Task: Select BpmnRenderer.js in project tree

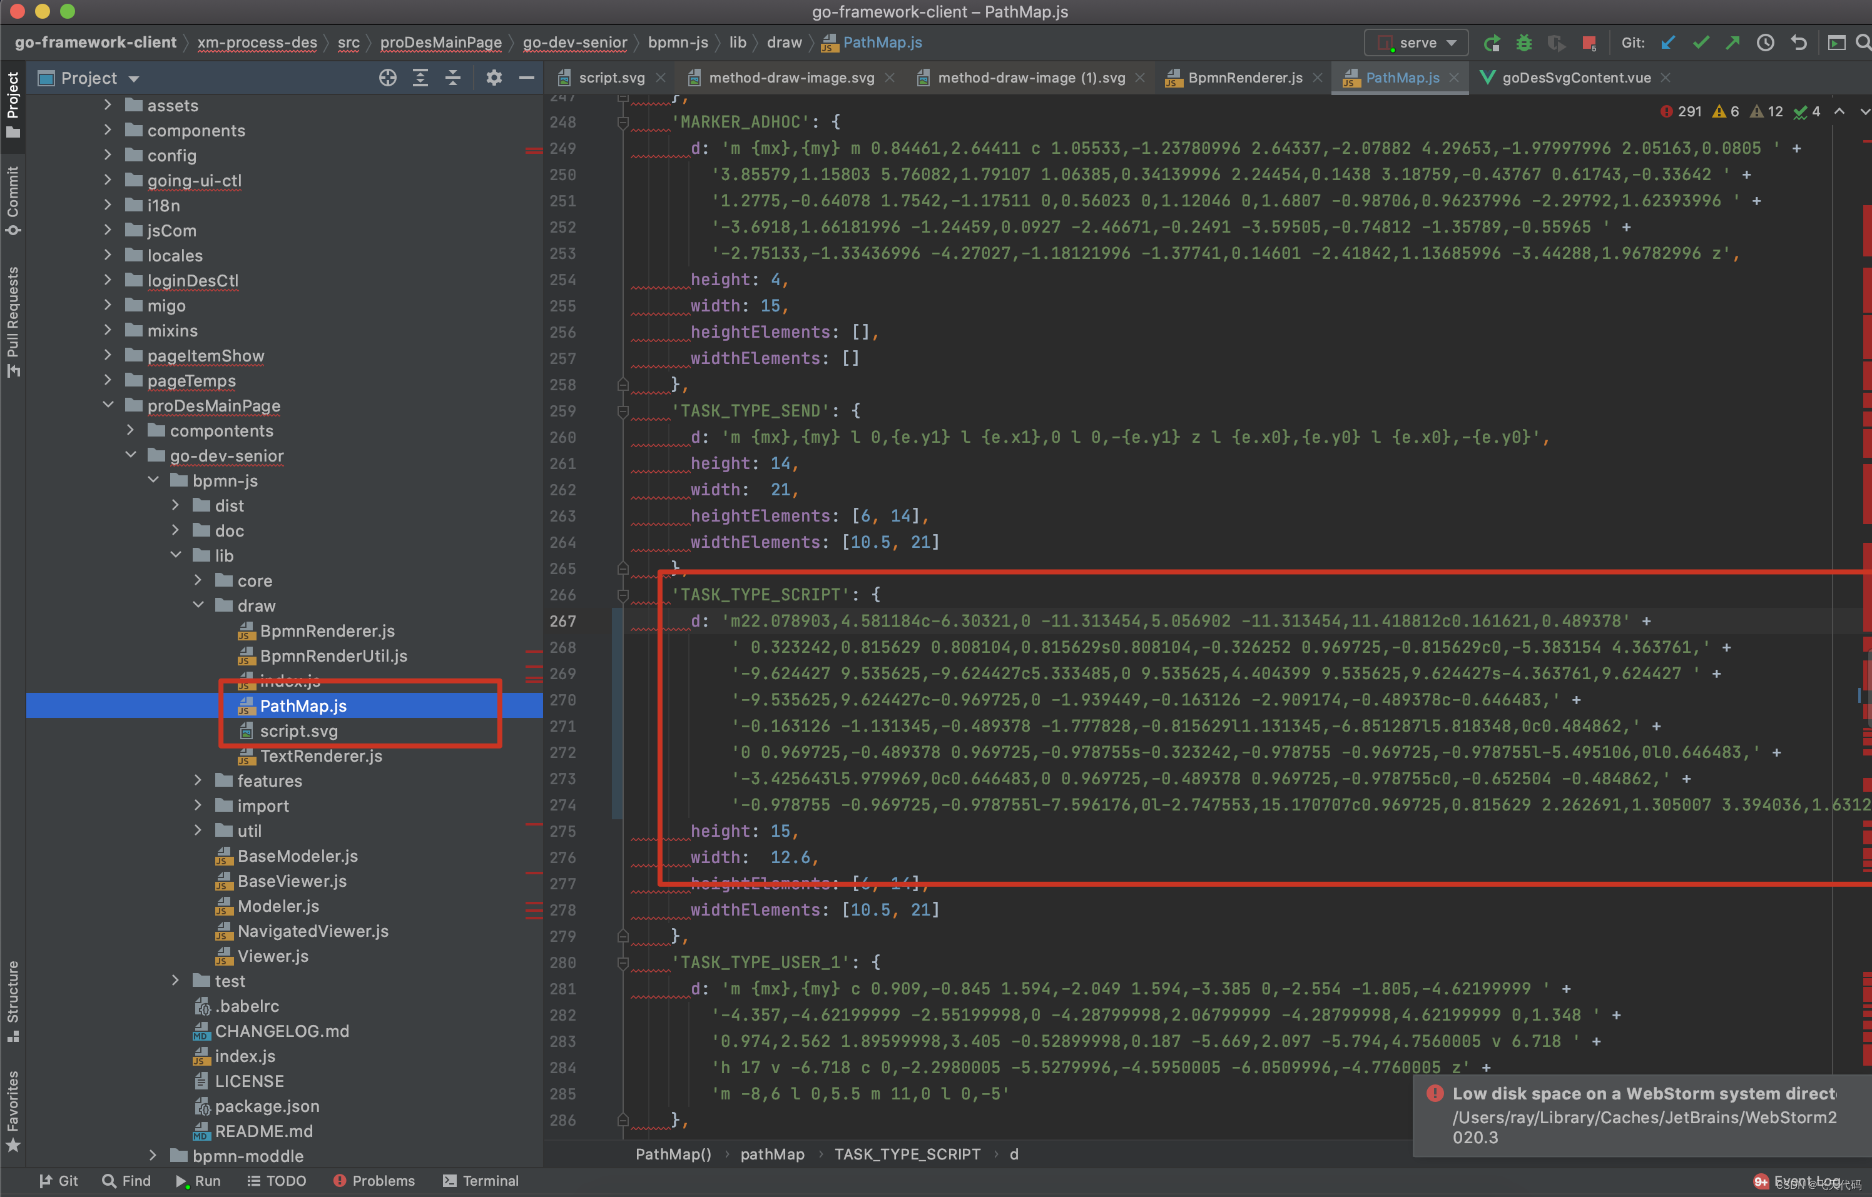Action: (x=327, y=630)
